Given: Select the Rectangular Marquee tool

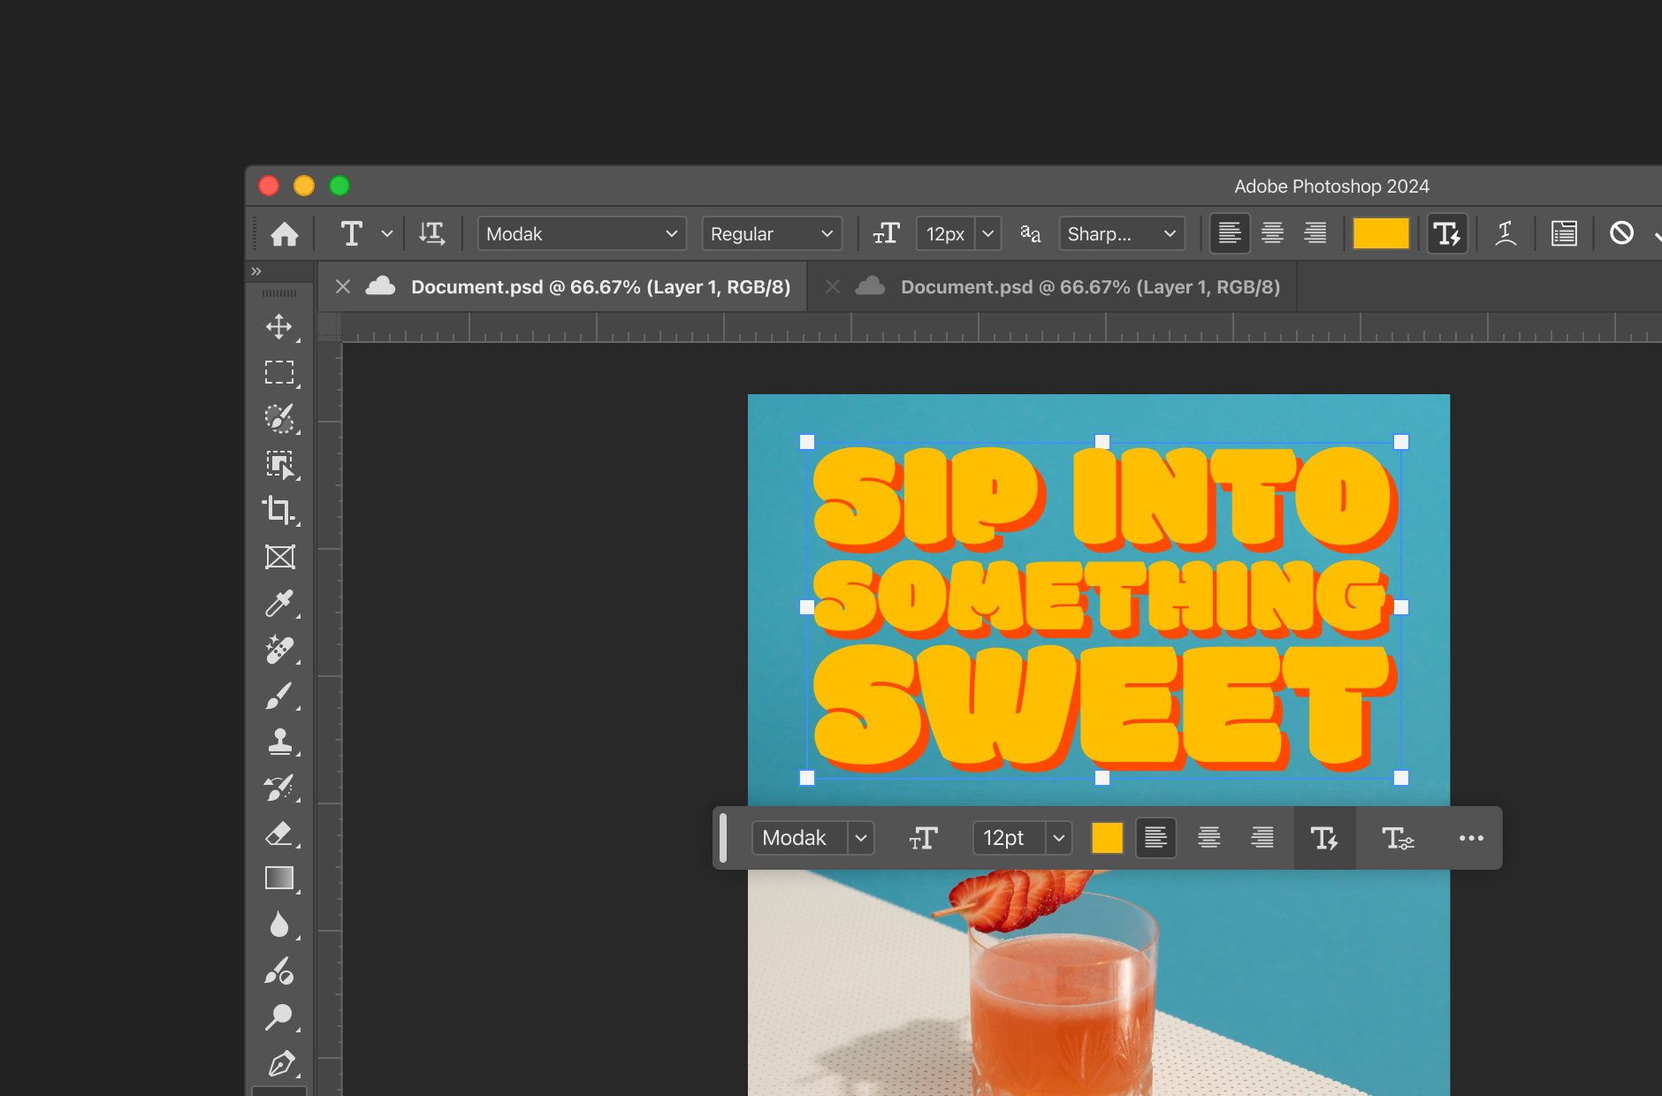Looking at the screenshot, I should coord(279,372).
